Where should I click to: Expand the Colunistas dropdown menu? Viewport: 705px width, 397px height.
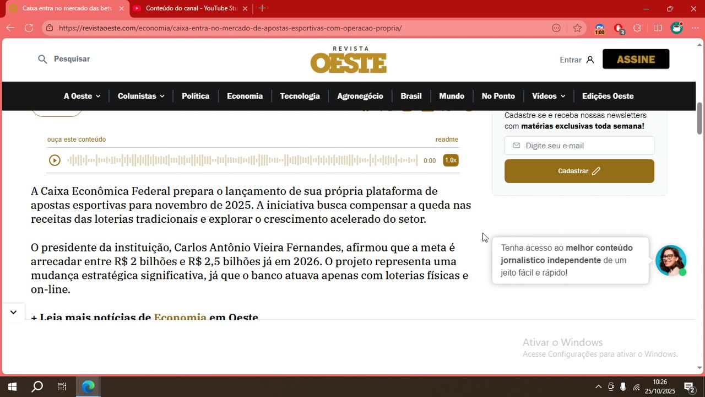pyautogui.click(x=141, y=96)
